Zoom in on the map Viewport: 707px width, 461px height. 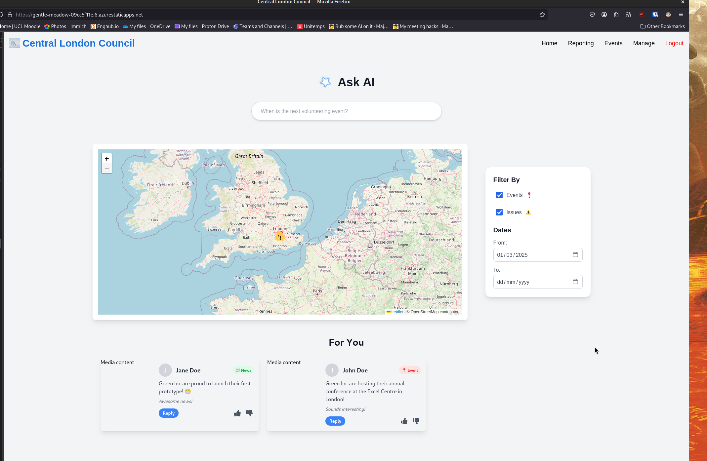(106, 159)
